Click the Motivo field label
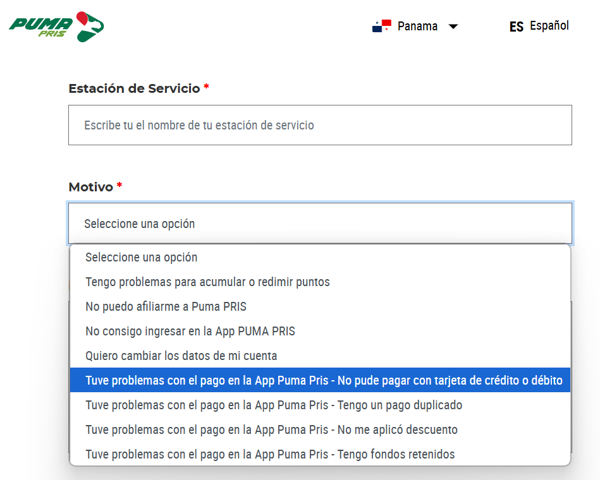This screenshot has width=600, height=480. [90, 187]
